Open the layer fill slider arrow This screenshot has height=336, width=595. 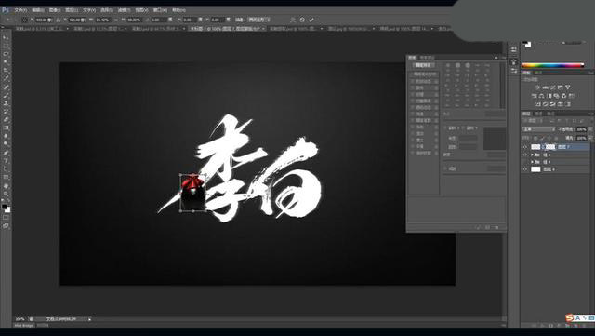(589, 138)
